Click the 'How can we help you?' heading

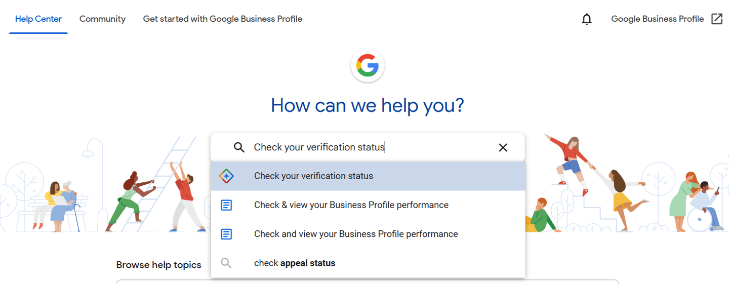(x=368, y=105)
